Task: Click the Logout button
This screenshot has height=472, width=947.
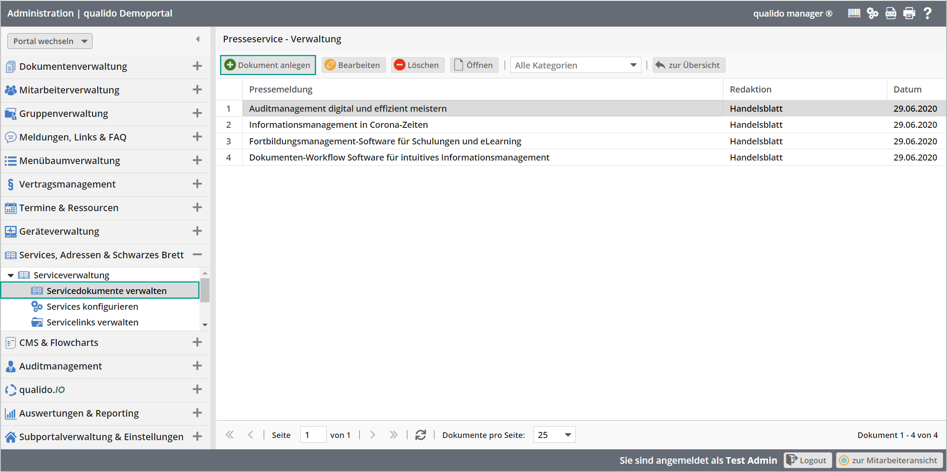Action: click(807, 460)
